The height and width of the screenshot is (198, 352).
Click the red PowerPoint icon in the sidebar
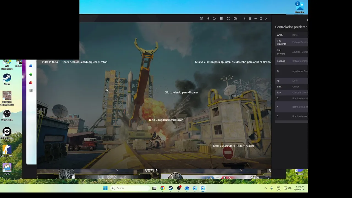click(31, 82)
